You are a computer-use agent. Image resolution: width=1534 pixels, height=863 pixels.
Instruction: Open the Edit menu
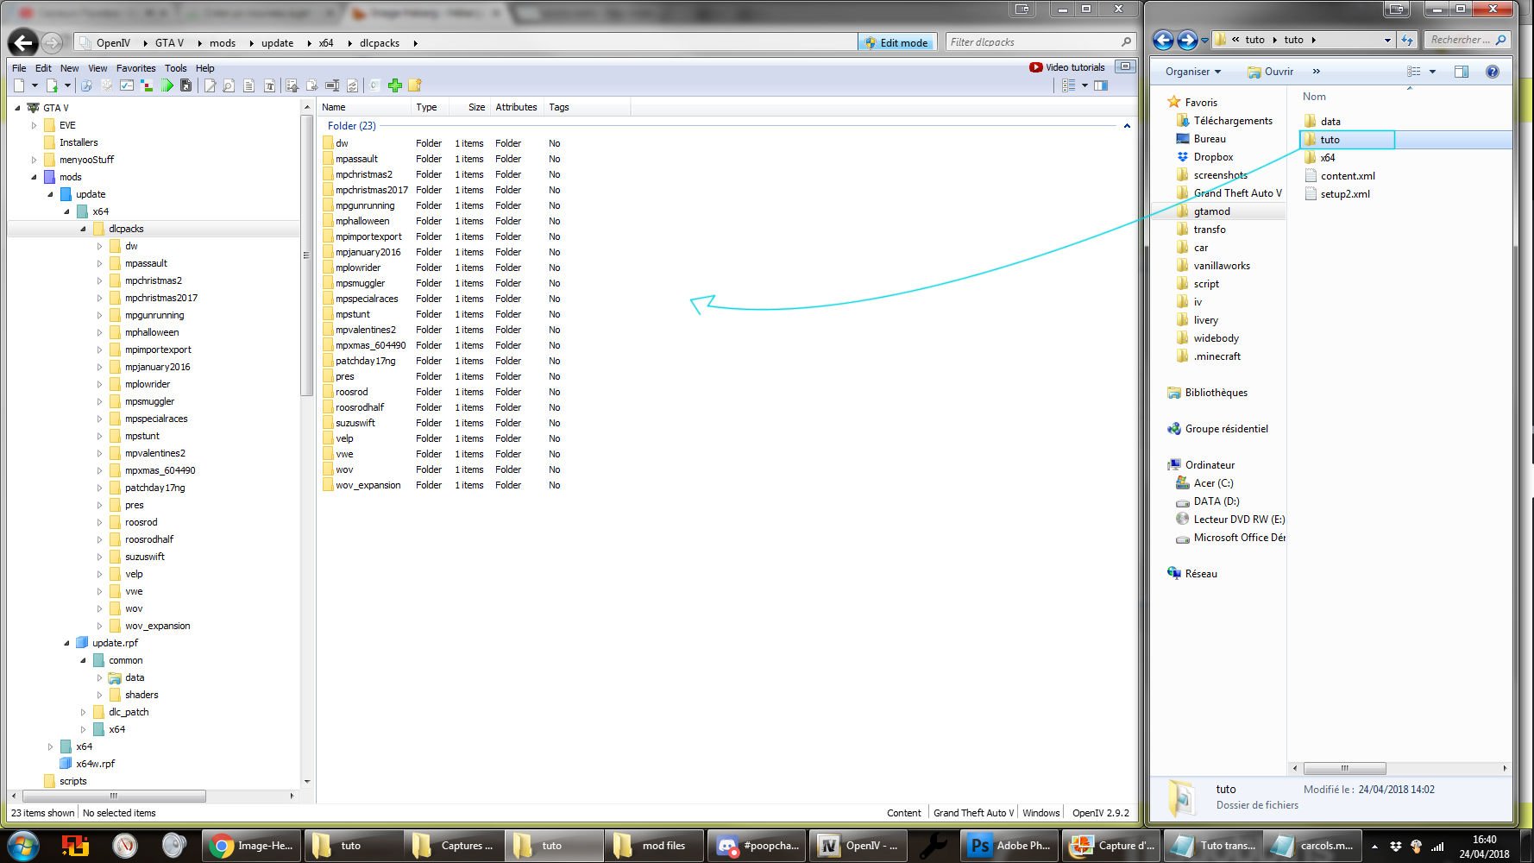pyautogui.click(x=43, y=68)
